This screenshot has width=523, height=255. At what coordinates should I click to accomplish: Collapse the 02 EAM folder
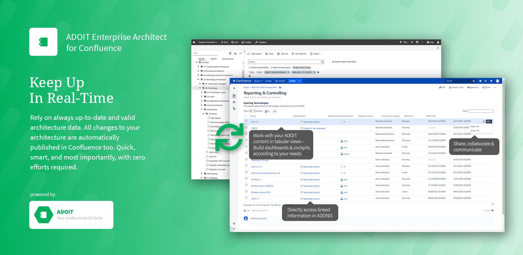pyautogui.click(x=196, y=62)
